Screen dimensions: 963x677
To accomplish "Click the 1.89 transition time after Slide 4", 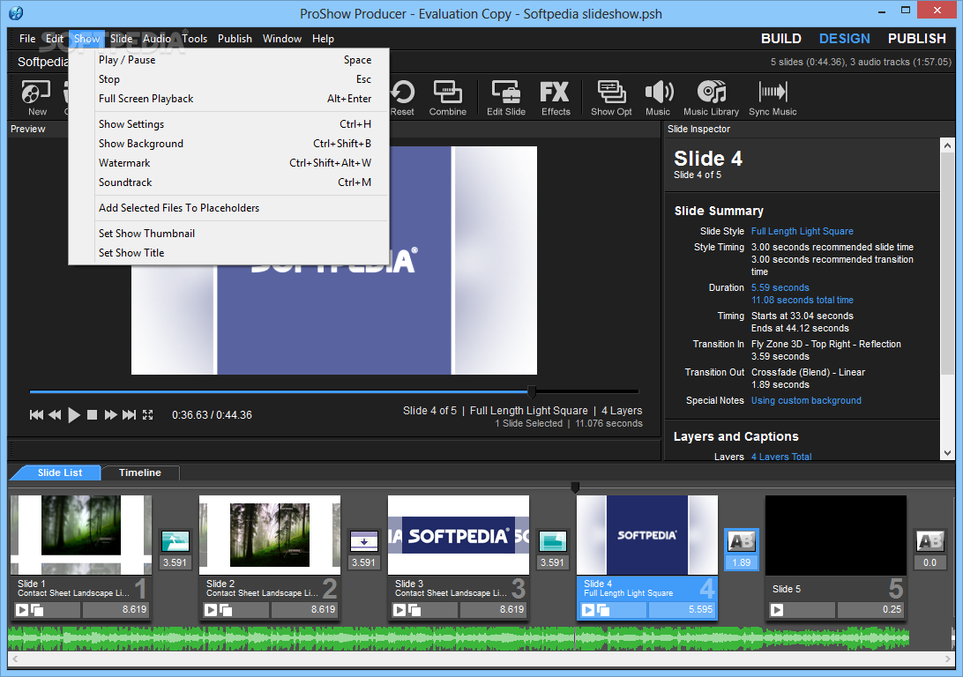I will pos(742,562).
